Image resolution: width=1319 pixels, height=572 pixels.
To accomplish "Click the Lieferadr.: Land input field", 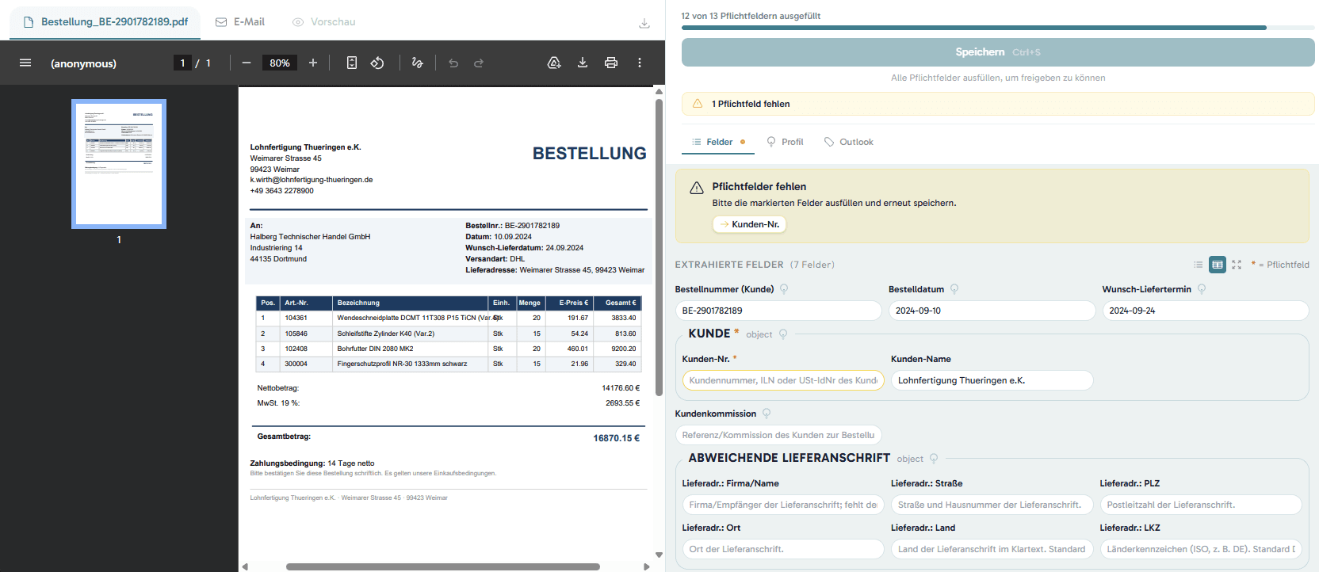I will (992, 549).
